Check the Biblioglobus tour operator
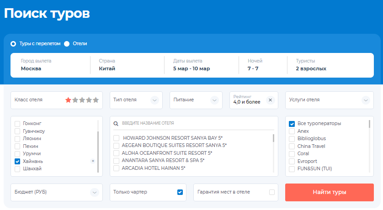 tap(292, 139)
